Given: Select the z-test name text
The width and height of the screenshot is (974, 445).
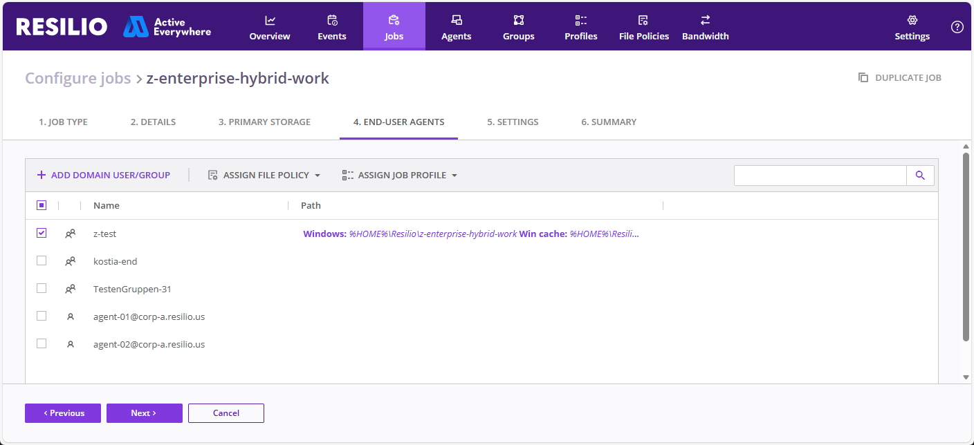Looking at the screenshot, I should (104, 234).
